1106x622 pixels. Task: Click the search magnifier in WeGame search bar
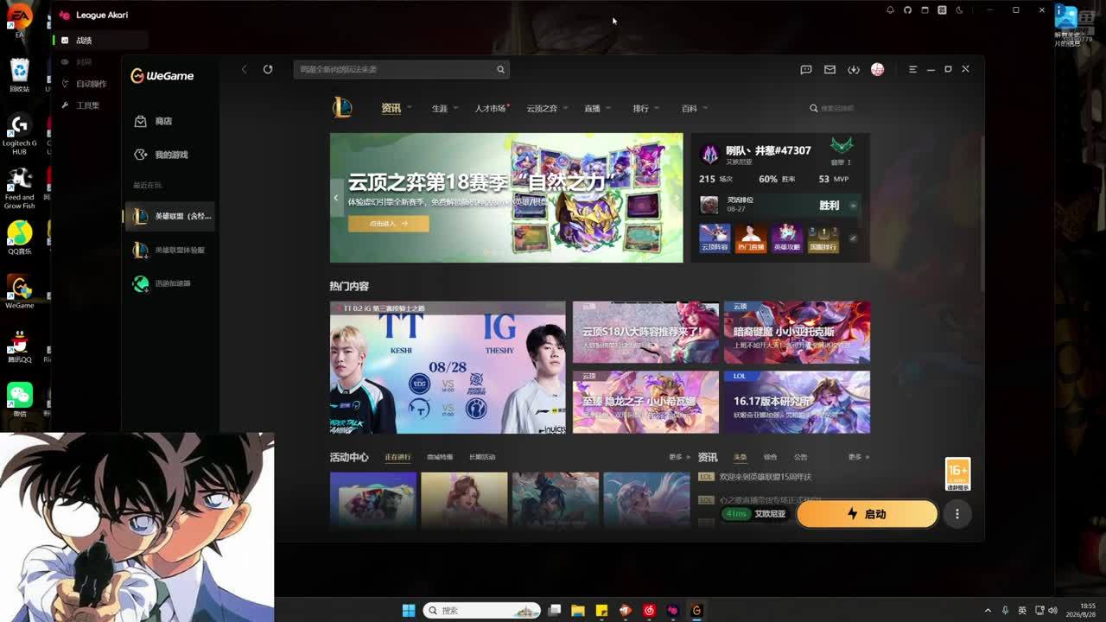(500, 69)
